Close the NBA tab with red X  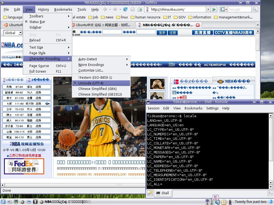click(x=198, y=25)
